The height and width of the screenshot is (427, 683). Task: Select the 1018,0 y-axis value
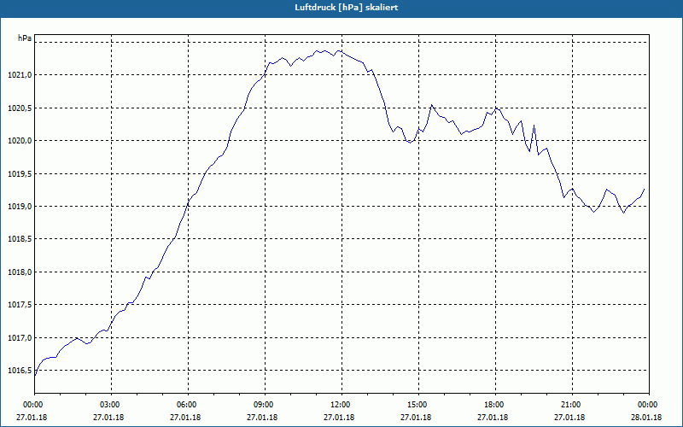click(x=20, y=272)
